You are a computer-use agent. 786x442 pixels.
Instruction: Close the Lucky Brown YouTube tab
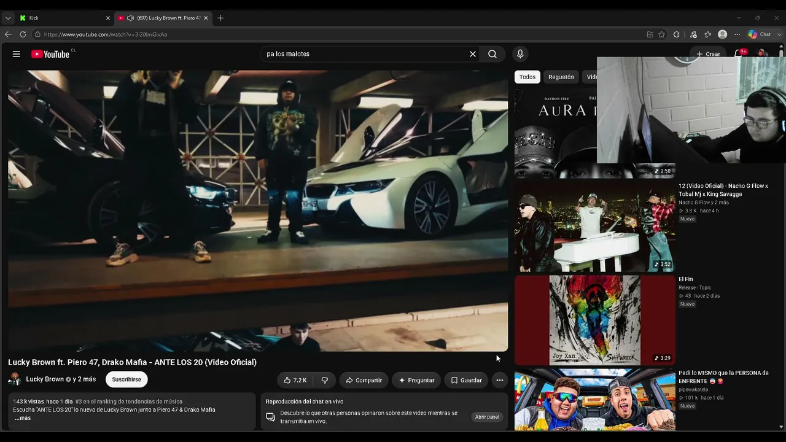pos(206,18)
